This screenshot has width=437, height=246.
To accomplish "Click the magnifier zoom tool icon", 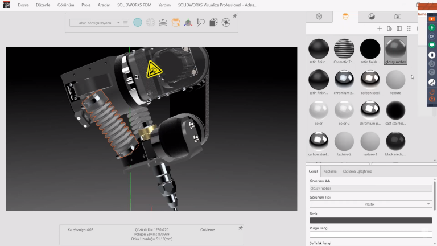I will [x=200, y=23].
